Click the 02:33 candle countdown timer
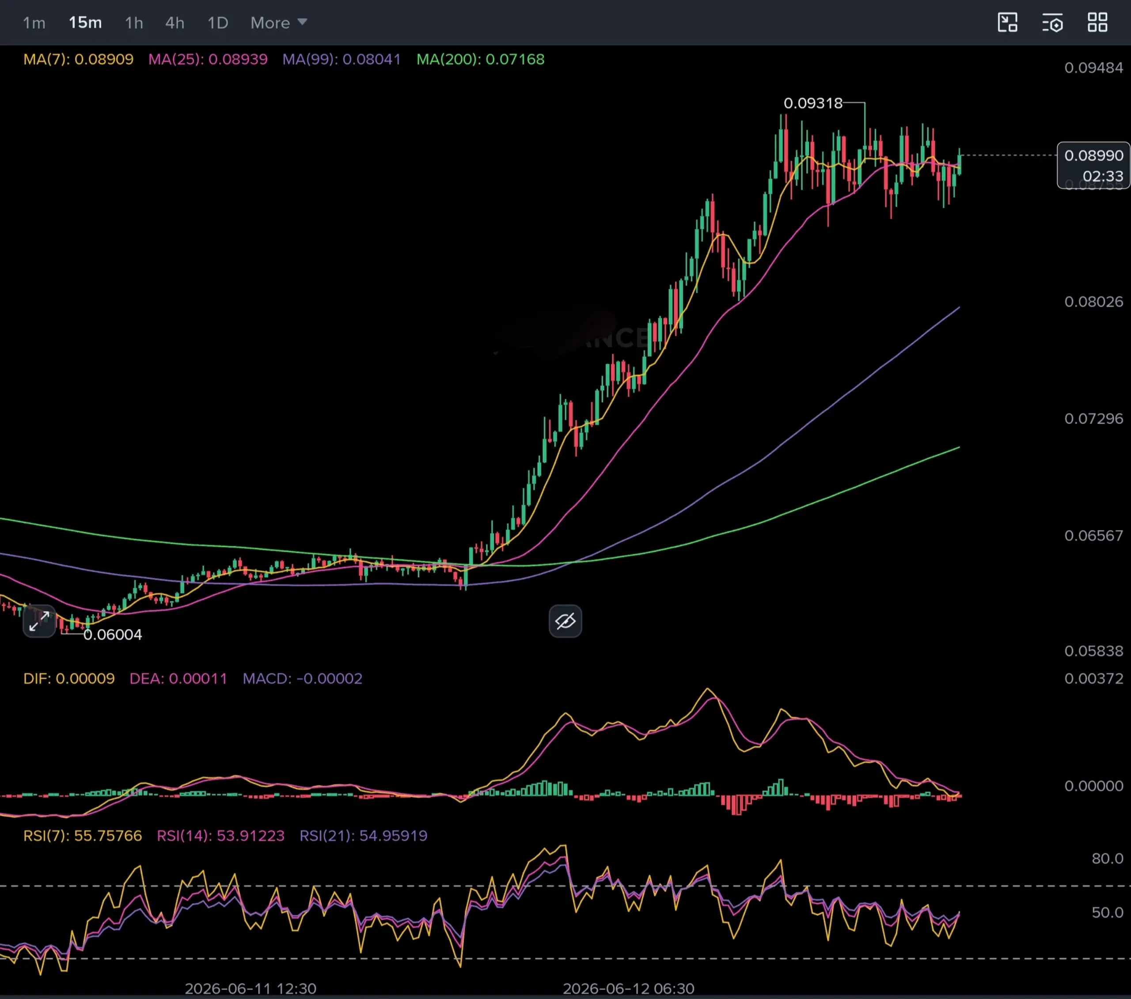This screenshot has width=1131, height=999. coord(1103,176)
